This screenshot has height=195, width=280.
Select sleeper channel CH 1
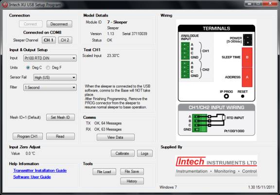pyautogui.click(x=49, y=40)
